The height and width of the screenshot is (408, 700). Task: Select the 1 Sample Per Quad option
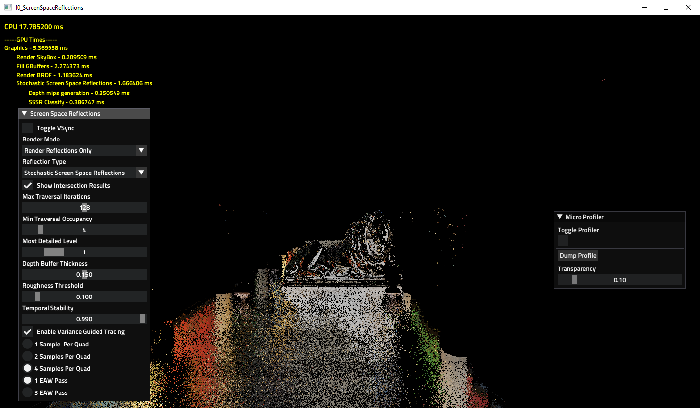pyautogui.click(x=27, y=344)
